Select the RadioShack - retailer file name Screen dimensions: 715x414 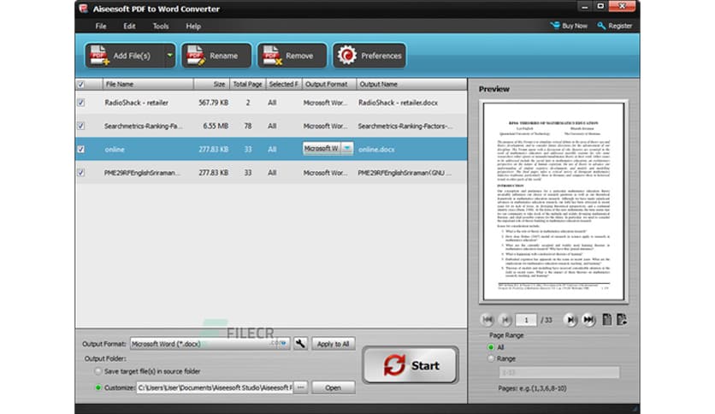[136, 103]
